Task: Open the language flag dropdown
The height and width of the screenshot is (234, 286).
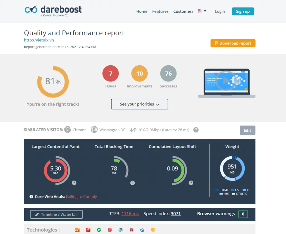Action: coord(201,11)
